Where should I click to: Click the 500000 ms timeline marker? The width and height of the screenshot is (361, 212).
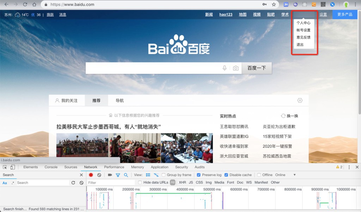click(212, 189)
